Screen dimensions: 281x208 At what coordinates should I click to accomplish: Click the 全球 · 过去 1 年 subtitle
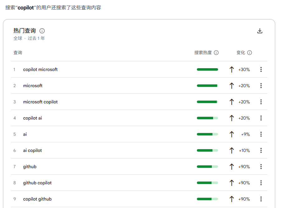click(29, 38)
